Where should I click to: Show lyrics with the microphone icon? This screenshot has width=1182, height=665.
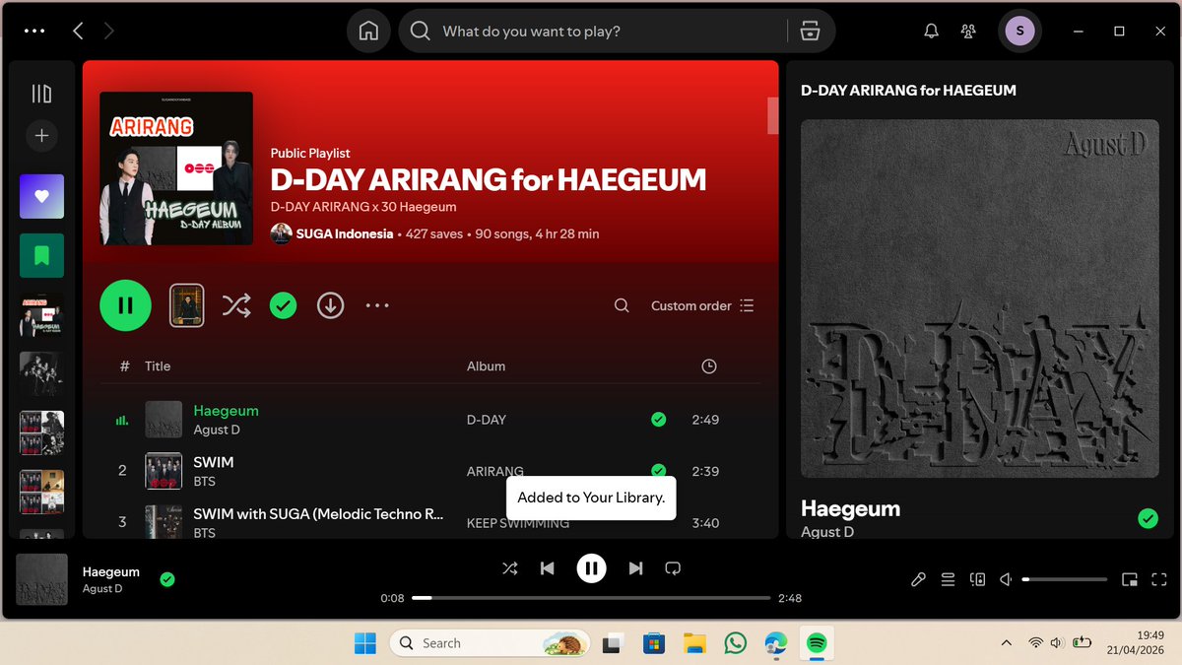point(918,579)
